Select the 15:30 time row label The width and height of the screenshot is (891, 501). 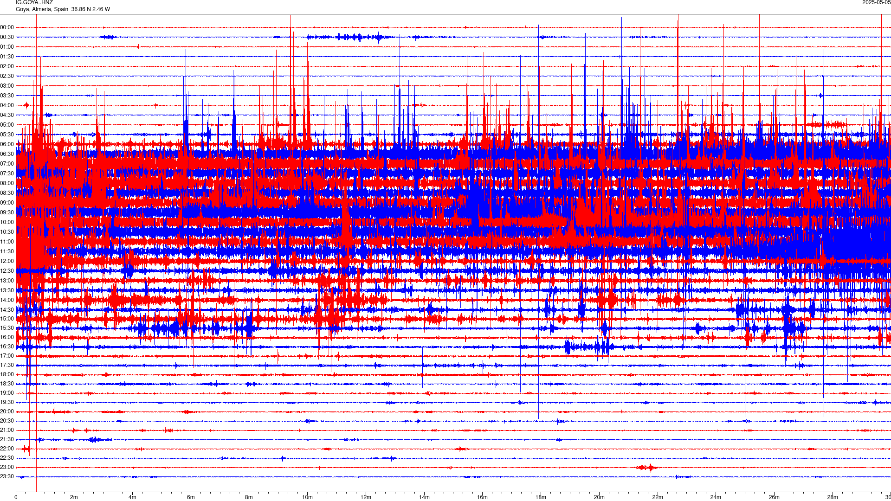7,328
